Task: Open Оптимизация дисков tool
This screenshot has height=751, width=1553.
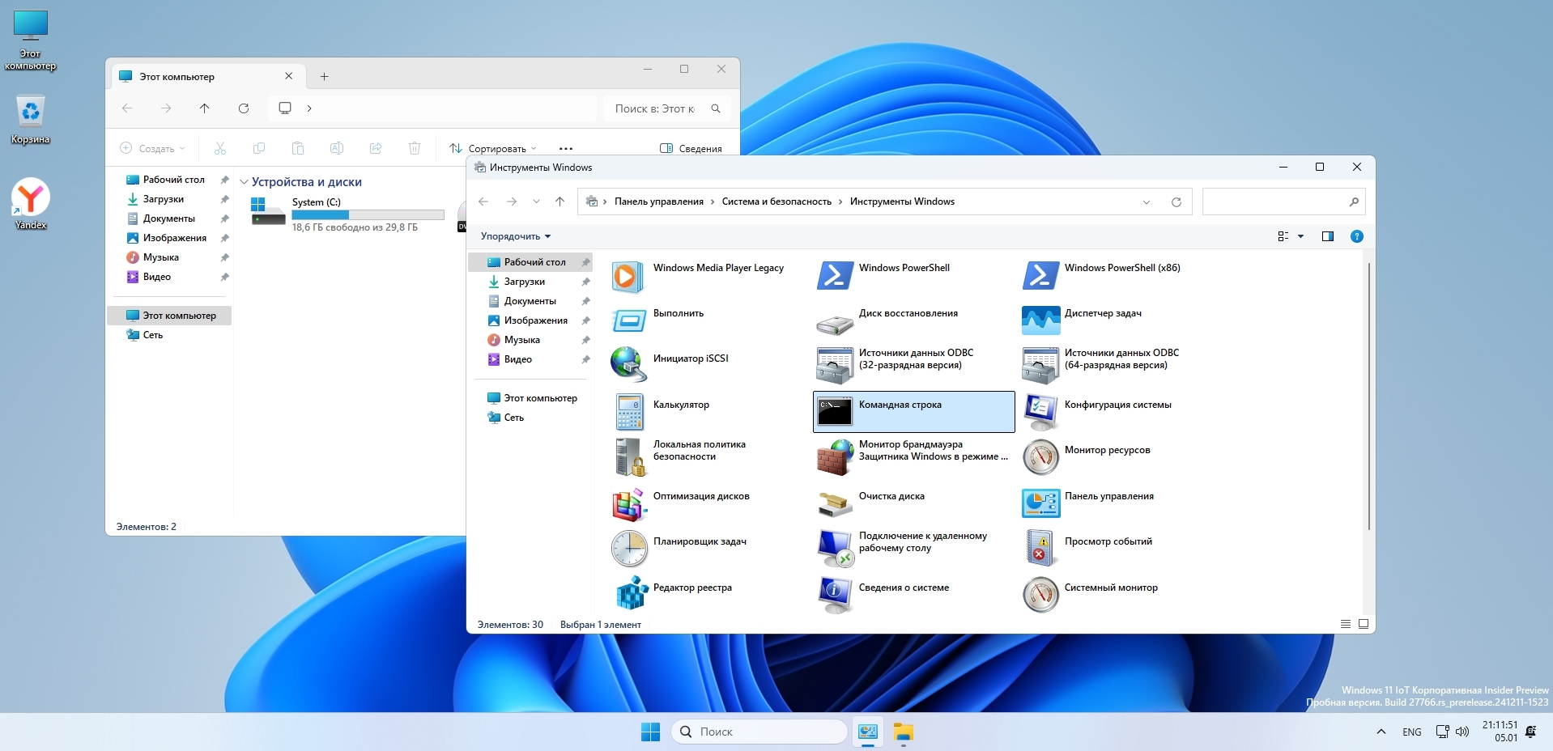Action: pos(629,504)
